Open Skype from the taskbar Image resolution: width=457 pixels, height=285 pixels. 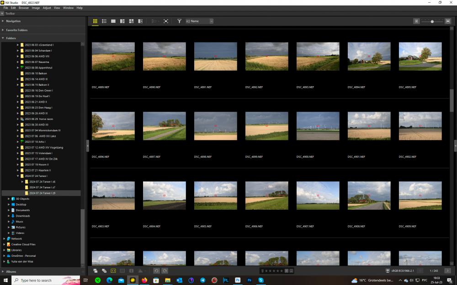click(x=261, y=280)
